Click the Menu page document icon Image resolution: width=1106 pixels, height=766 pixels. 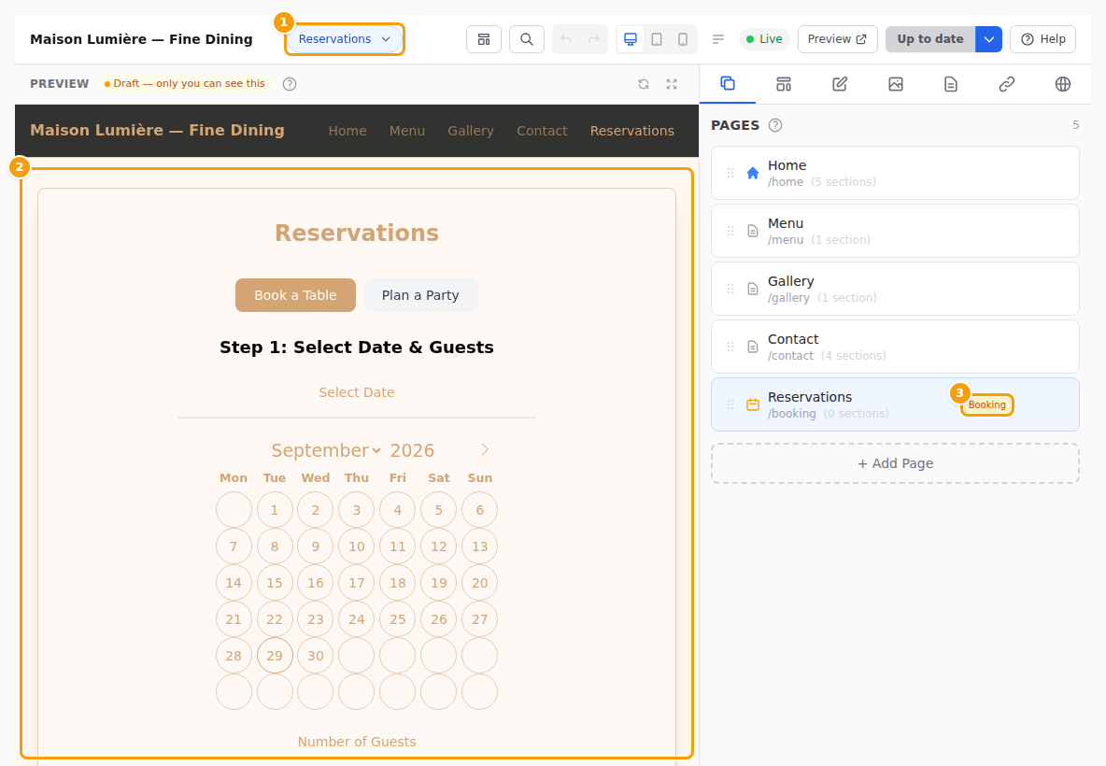[x=753, y=231]
